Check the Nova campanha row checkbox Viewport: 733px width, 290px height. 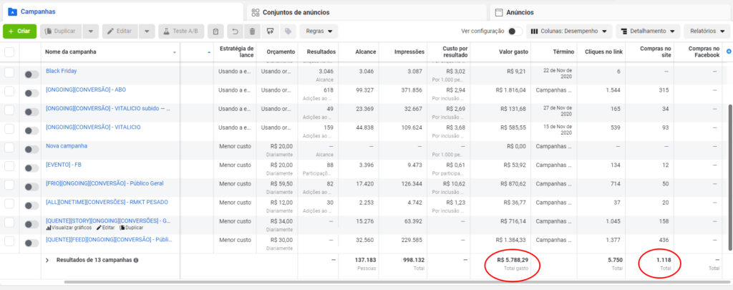click(9, 148)
